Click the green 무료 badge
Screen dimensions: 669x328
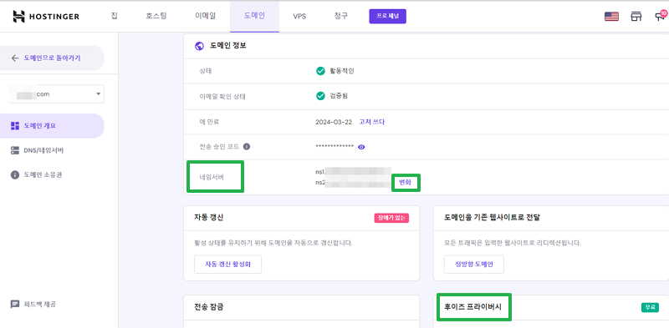tap(650, 307)
